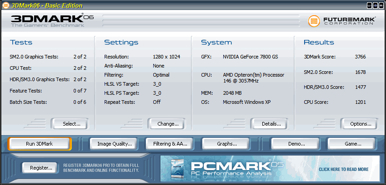The height and width of the screenshot is (185, 386).
Task: Click the SM2.0 Graphics Tests label
Action: (x=34, y=57)
